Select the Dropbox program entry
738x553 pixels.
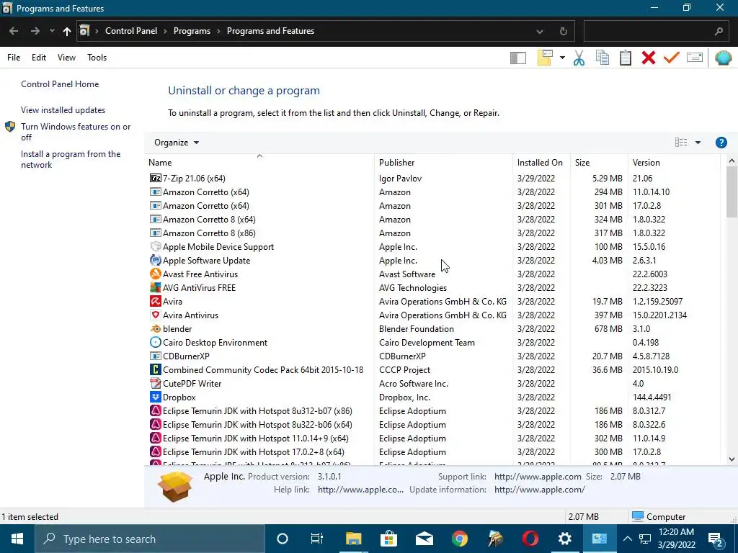coord(432,397)
